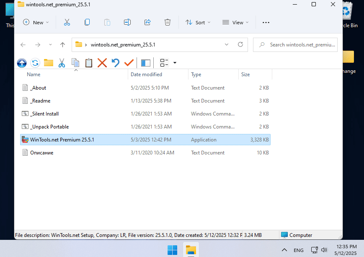Open the New dropdown menu
The height and width of the screenshot is (257, 364).
click(x=36, y=22)
